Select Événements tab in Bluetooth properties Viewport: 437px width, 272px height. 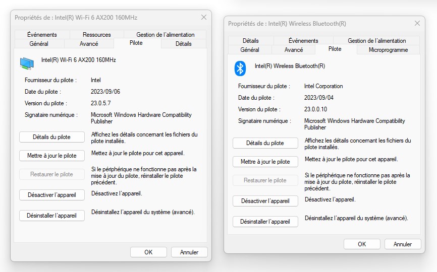(x=303, y=41)
